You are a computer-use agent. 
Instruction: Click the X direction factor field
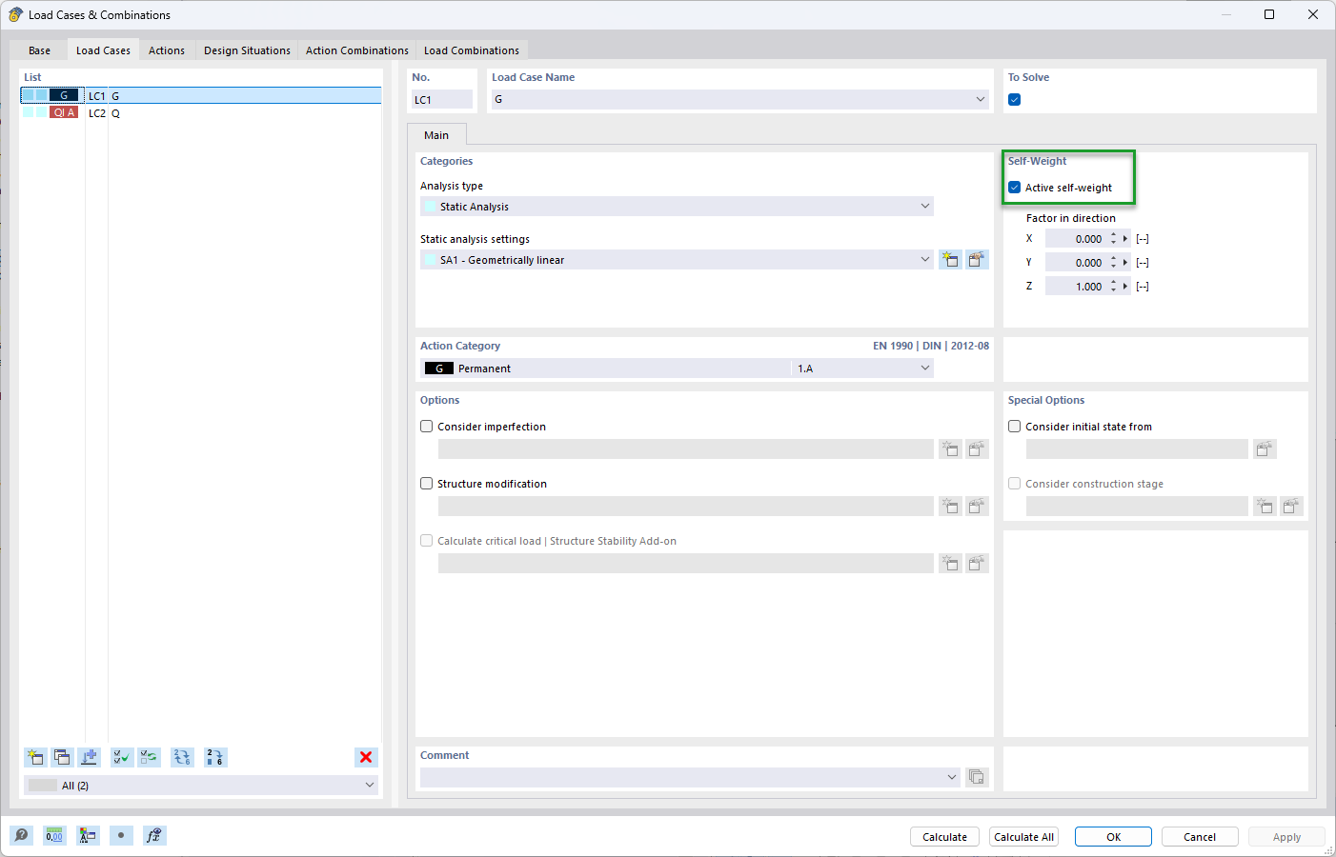point(1076,238)
